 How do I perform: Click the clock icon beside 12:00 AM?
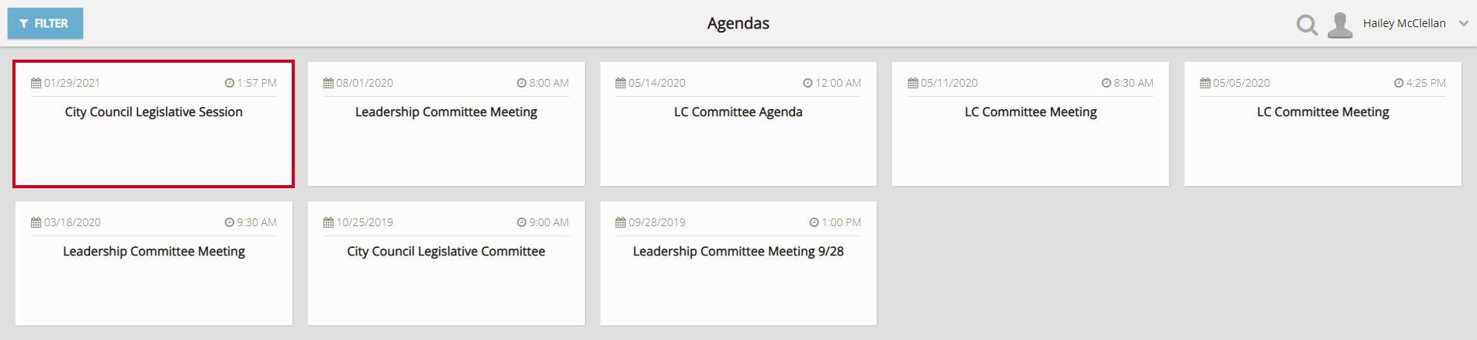tap(808, 83)
